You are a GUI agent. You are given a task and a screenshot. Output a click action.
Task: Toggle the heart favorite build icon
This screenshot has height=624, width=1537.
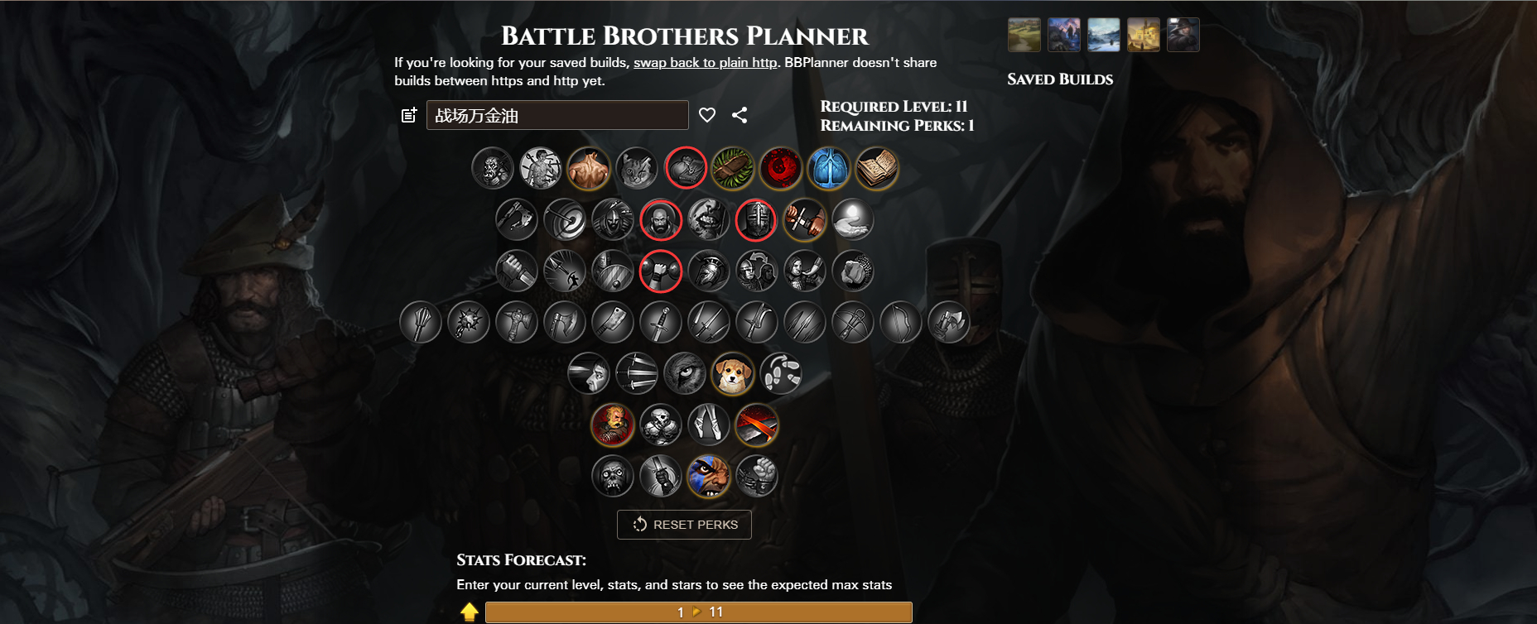(x=707, y=115)
